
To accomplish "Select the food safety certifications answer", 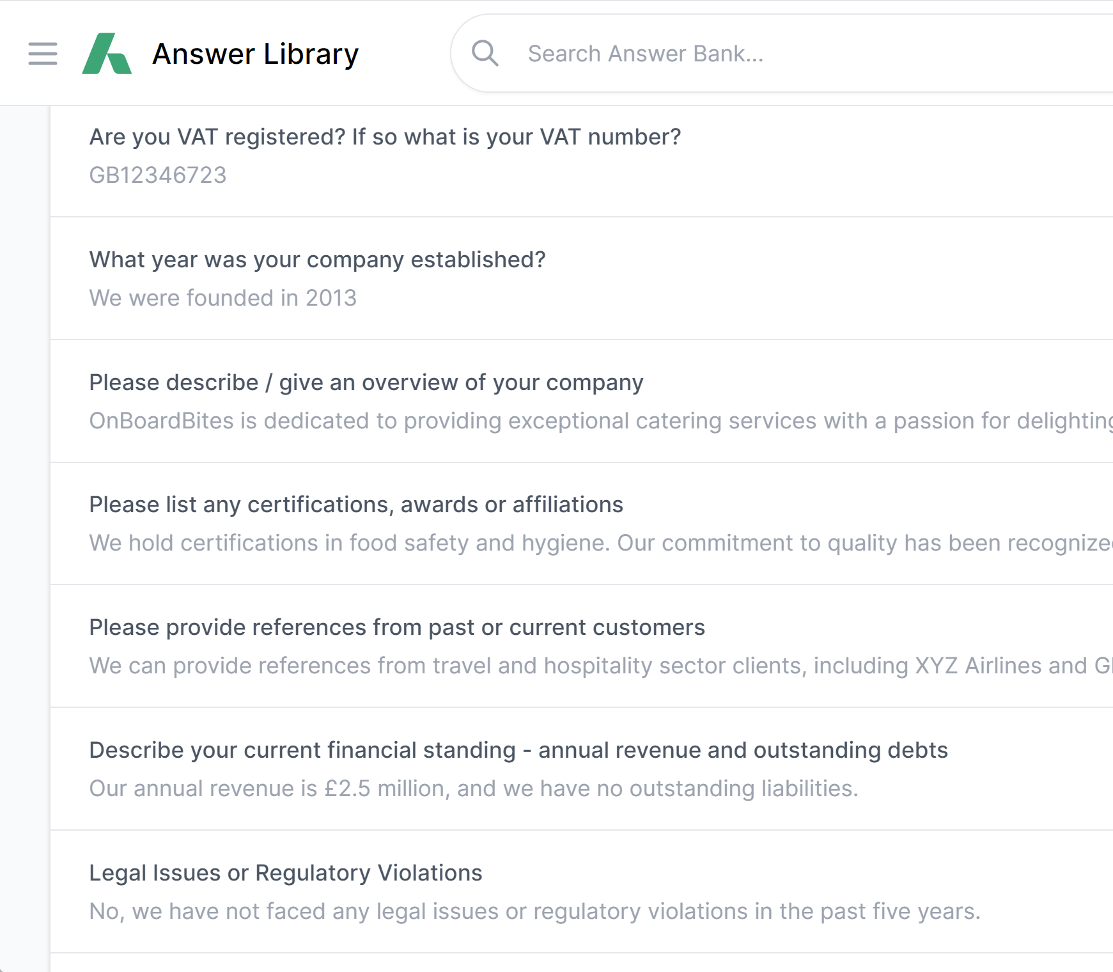I will pos(575,543).
